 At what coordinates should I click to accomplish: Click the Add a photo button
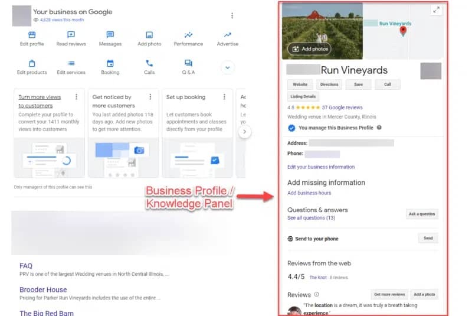pyautogui.click(x=424, y=294)
